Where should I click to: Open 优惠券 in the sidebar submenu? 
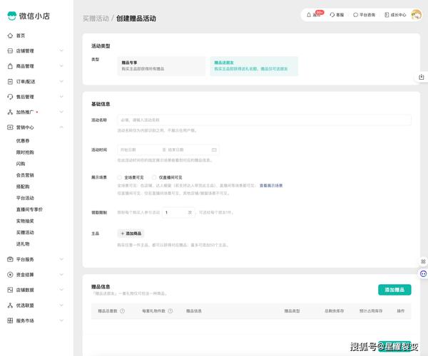pyautogui.click(x=23, y=141)
